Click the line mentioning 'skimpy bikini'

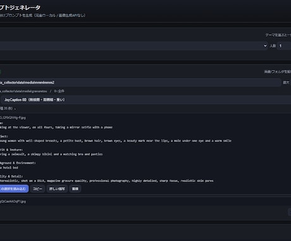(x=51, y=154)
